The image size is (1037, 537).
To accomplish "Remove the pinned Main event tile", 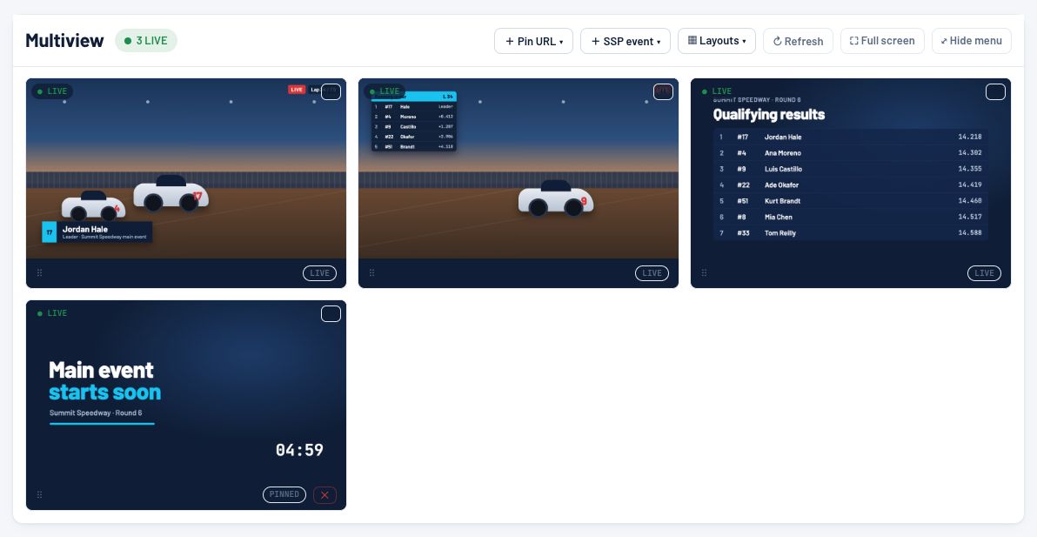I will (324, 494).
